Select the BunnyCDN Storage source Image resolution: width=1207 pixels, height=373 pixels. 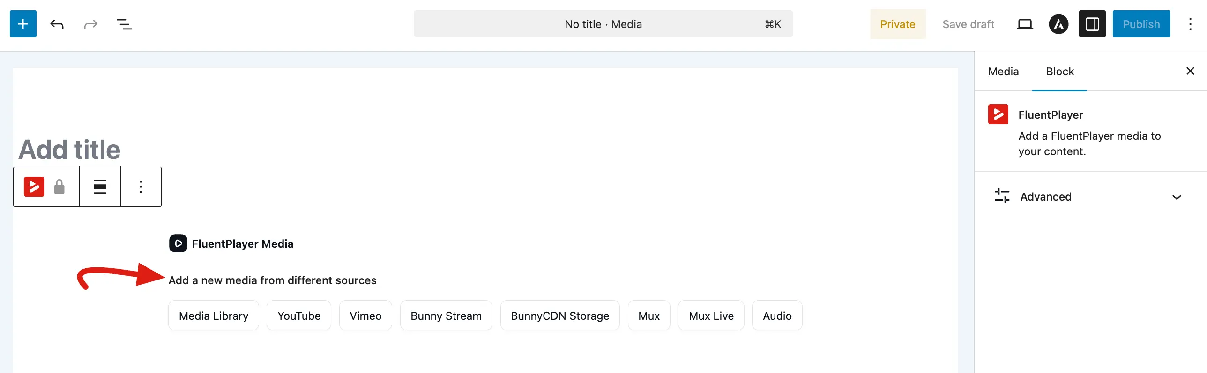[560, 316]
